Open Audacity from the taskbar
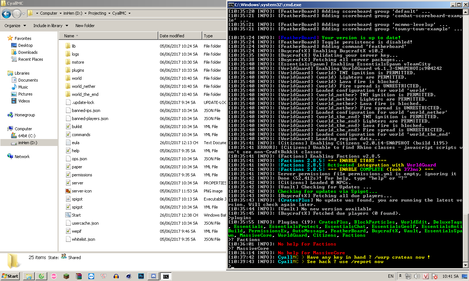The width and height of the screenshot is (469, 281). (x=116, y=276)
